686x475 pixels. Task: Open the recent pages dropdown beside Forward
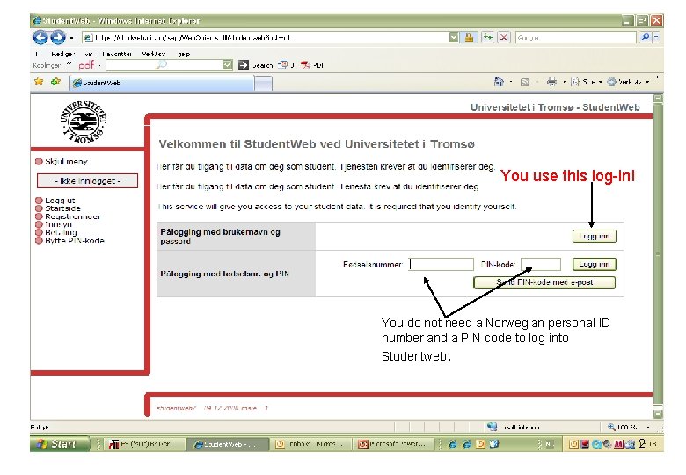point(72,38)
